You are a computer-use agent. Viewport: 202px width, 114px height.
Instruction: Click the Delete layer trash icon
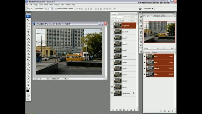(x=134, y=110)
